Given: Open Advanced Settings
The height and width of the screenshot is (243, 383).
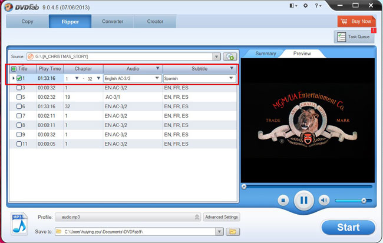Looking at the screenshot, I should click(x=222, y=217).
